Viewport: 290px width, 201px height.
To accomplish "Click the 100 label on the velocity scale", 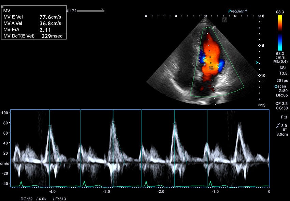I will tap(4, 113).
